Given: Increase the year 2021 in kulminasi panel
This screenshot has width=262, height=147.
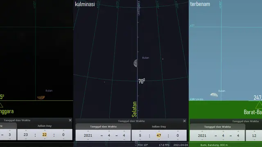Looking at the screenshot, I should point(88,131).
